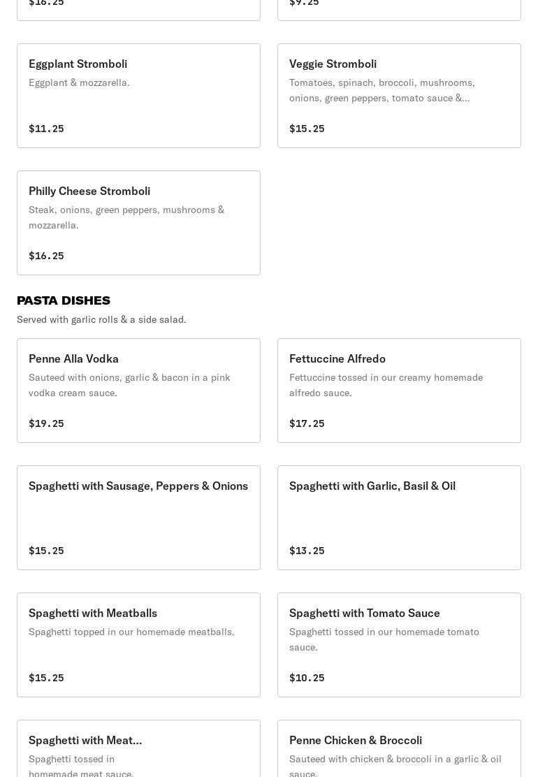Pick Spaghetti with Garlic, Basil & Oil

[399, 518]
